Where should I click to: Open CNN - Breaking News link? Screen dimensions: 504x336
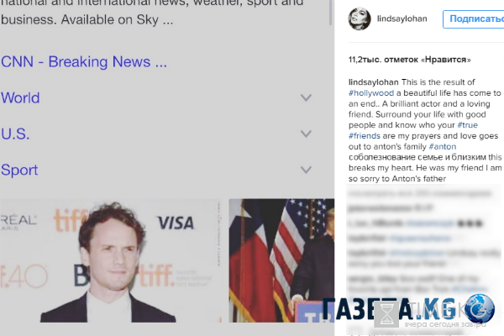pos(84,61)
